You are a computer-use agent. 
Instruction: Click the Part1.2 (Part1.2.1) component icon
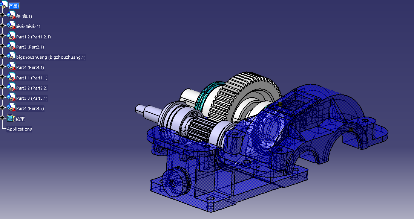pyautogui.click(x=11, y=36)
